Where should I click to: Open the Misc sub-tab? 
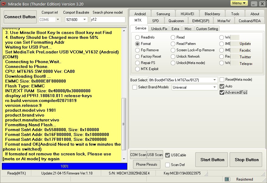pyautogui.click(x=188, y=29)
